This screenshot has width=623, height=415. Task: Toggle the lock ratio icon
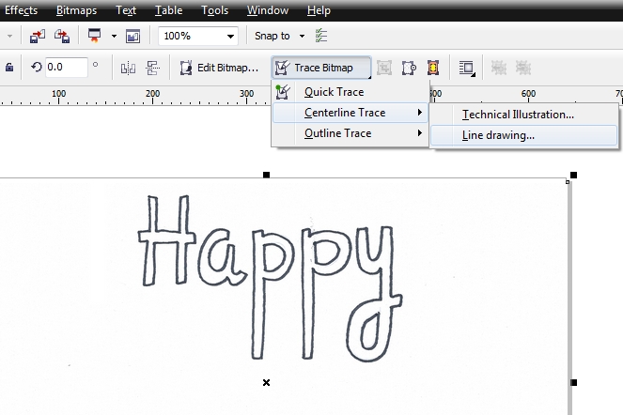click(9, 68)
